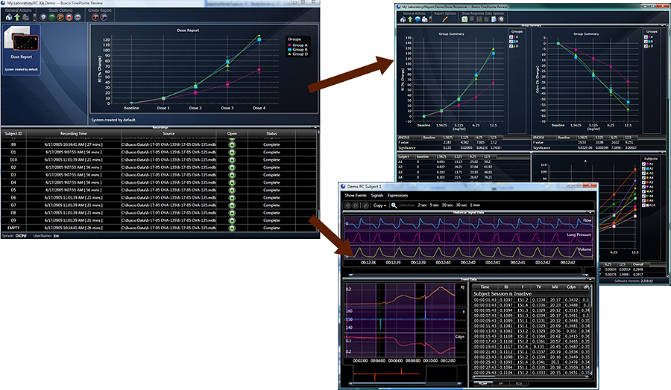Click green up arrow in RC XA Demo window
The height and width of the screenshot is (390, 671).
(17, 17)
